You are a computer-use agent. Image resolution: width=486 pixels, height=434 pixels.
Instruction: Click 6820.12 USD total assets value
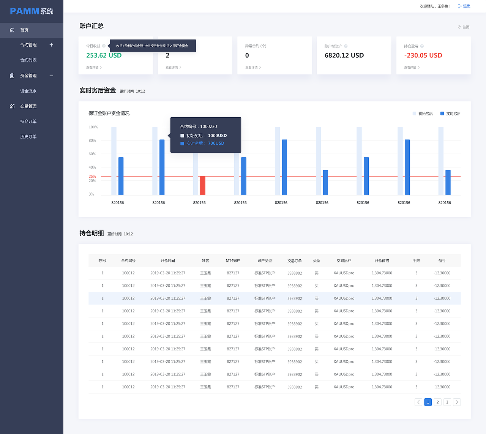coord(344,55)
